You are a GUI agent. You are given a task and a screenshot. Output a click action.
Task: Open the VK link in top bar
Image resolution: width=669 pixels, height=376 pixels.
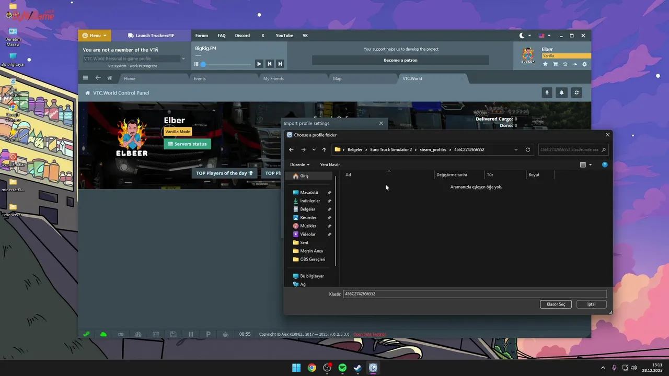pos(305,36)
